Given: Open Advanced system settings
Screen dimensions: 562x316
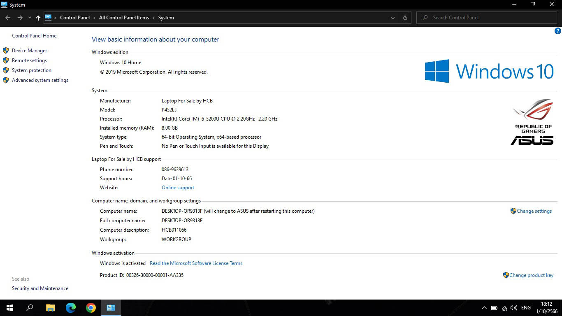Looking at the screenshot, I should (x=40, y=80).
